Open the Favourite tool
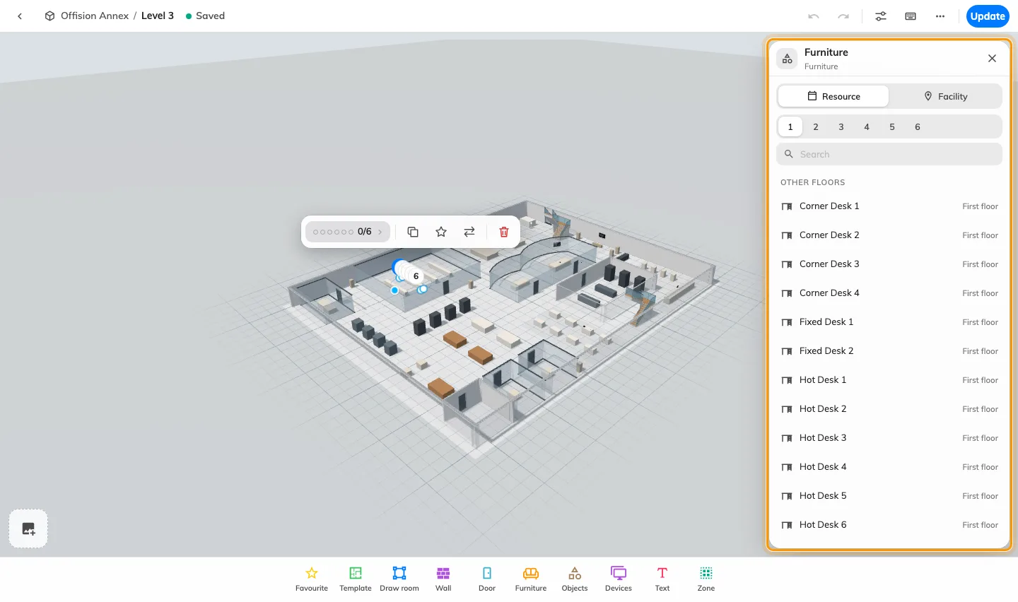 (x=312, y=579)
